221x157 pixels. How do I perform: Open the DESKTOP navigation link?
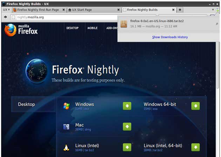[72, 28]
